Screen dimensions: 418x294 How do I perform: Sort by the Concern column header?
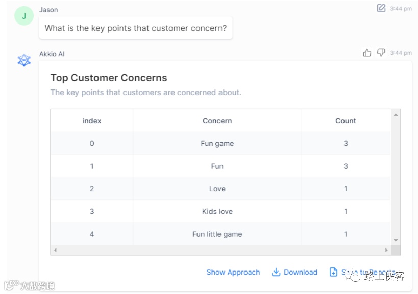click(x=217, y=121)
